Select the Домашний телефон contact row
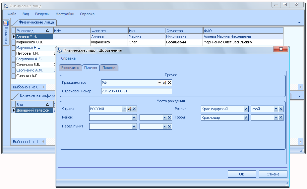Image resolution: width=307 pixels, height=189 pixels. [x=34, y=110]
